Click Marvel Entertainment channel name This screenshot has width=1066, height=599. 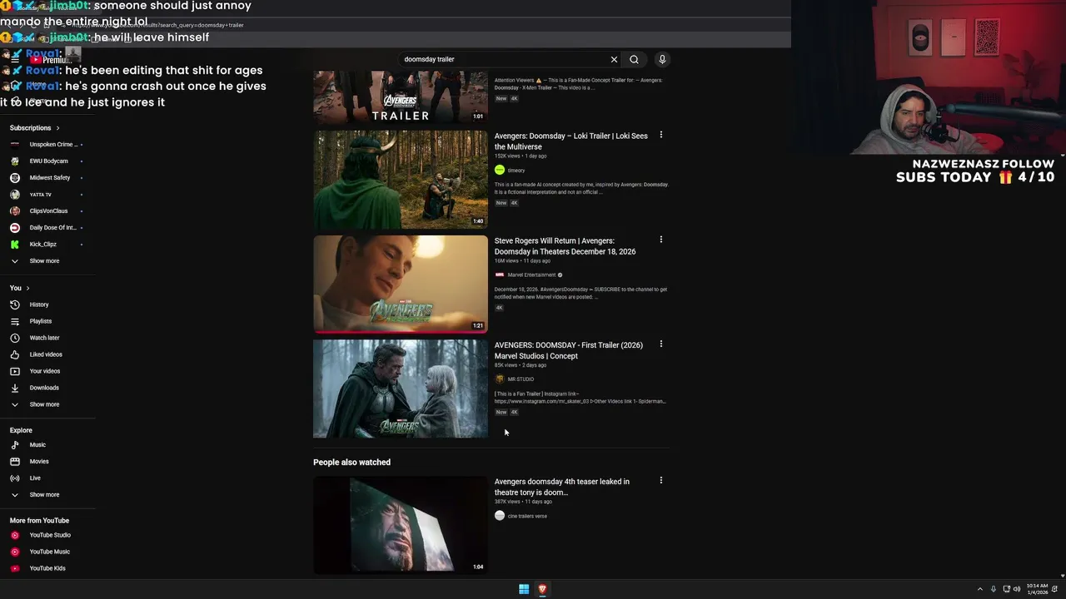tap(531, 275)
